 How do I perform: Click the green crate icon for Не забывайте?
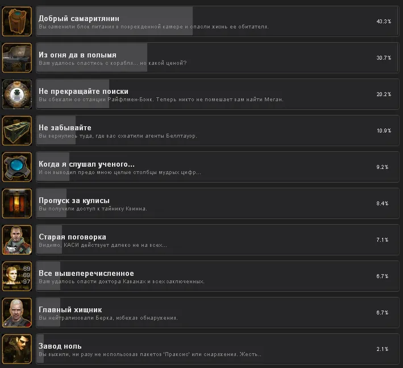point(17,131)
